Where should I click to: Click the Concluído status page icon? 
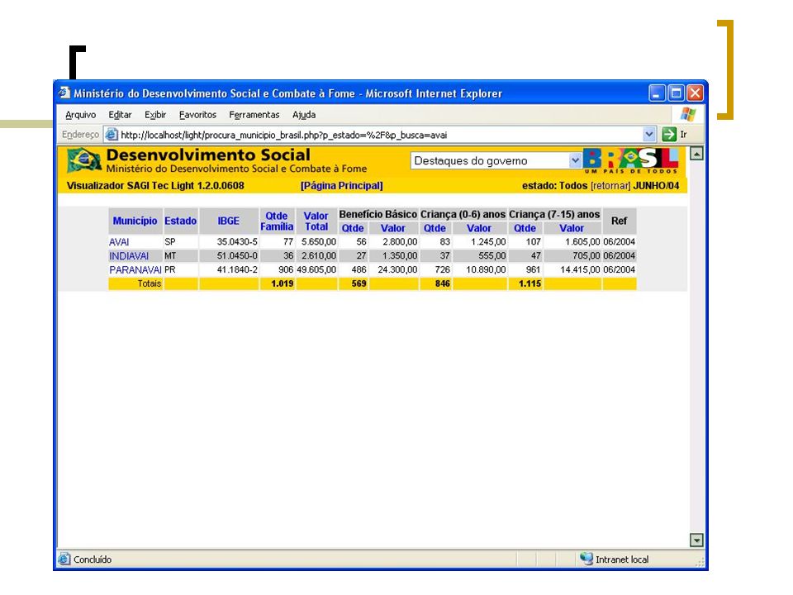(64, 559)
